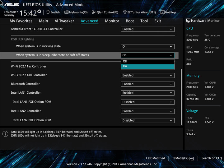Click the Ratio value 36x
Screen dimensions: 224x168
(189, 64)
